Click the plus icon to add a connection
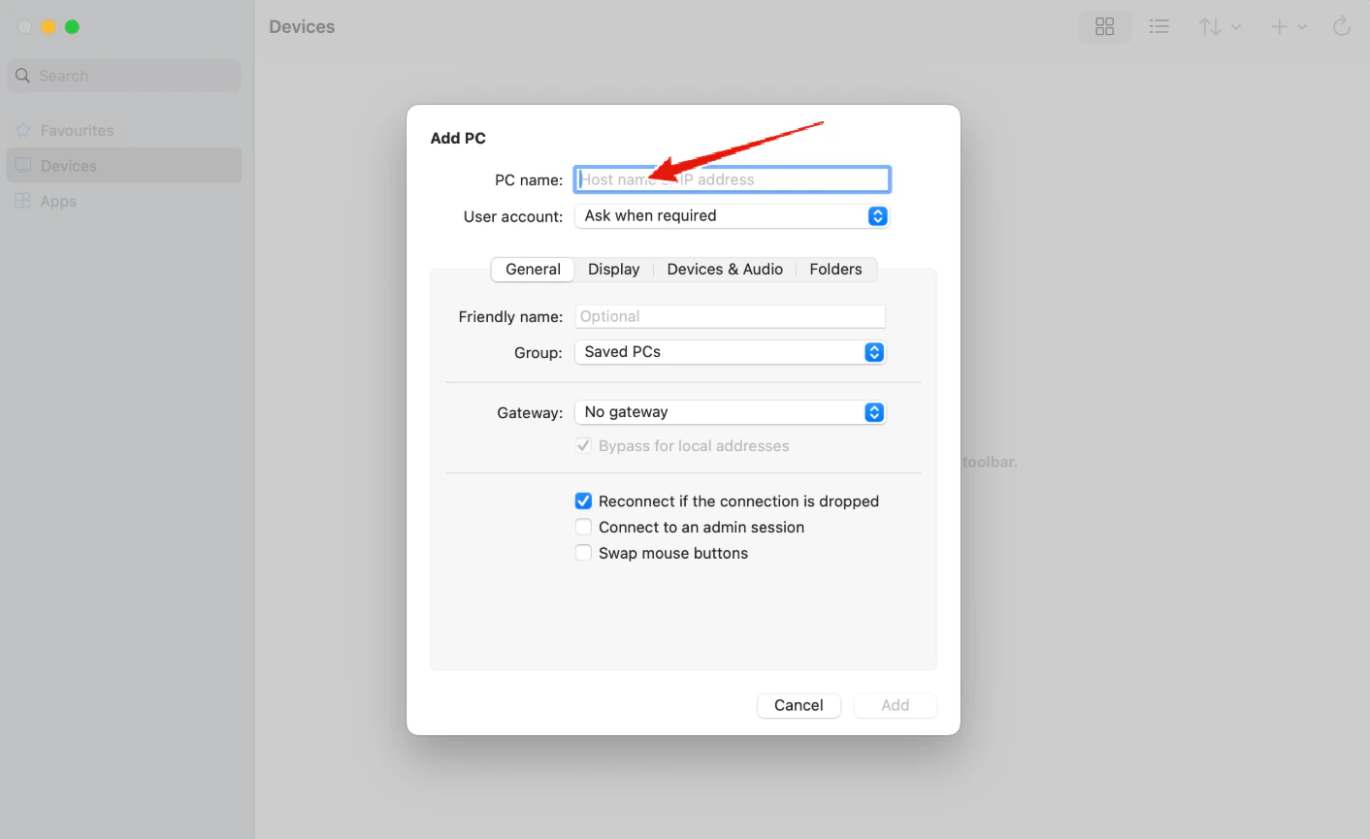Screen dimensions: 1370x839 (1279, 26)
